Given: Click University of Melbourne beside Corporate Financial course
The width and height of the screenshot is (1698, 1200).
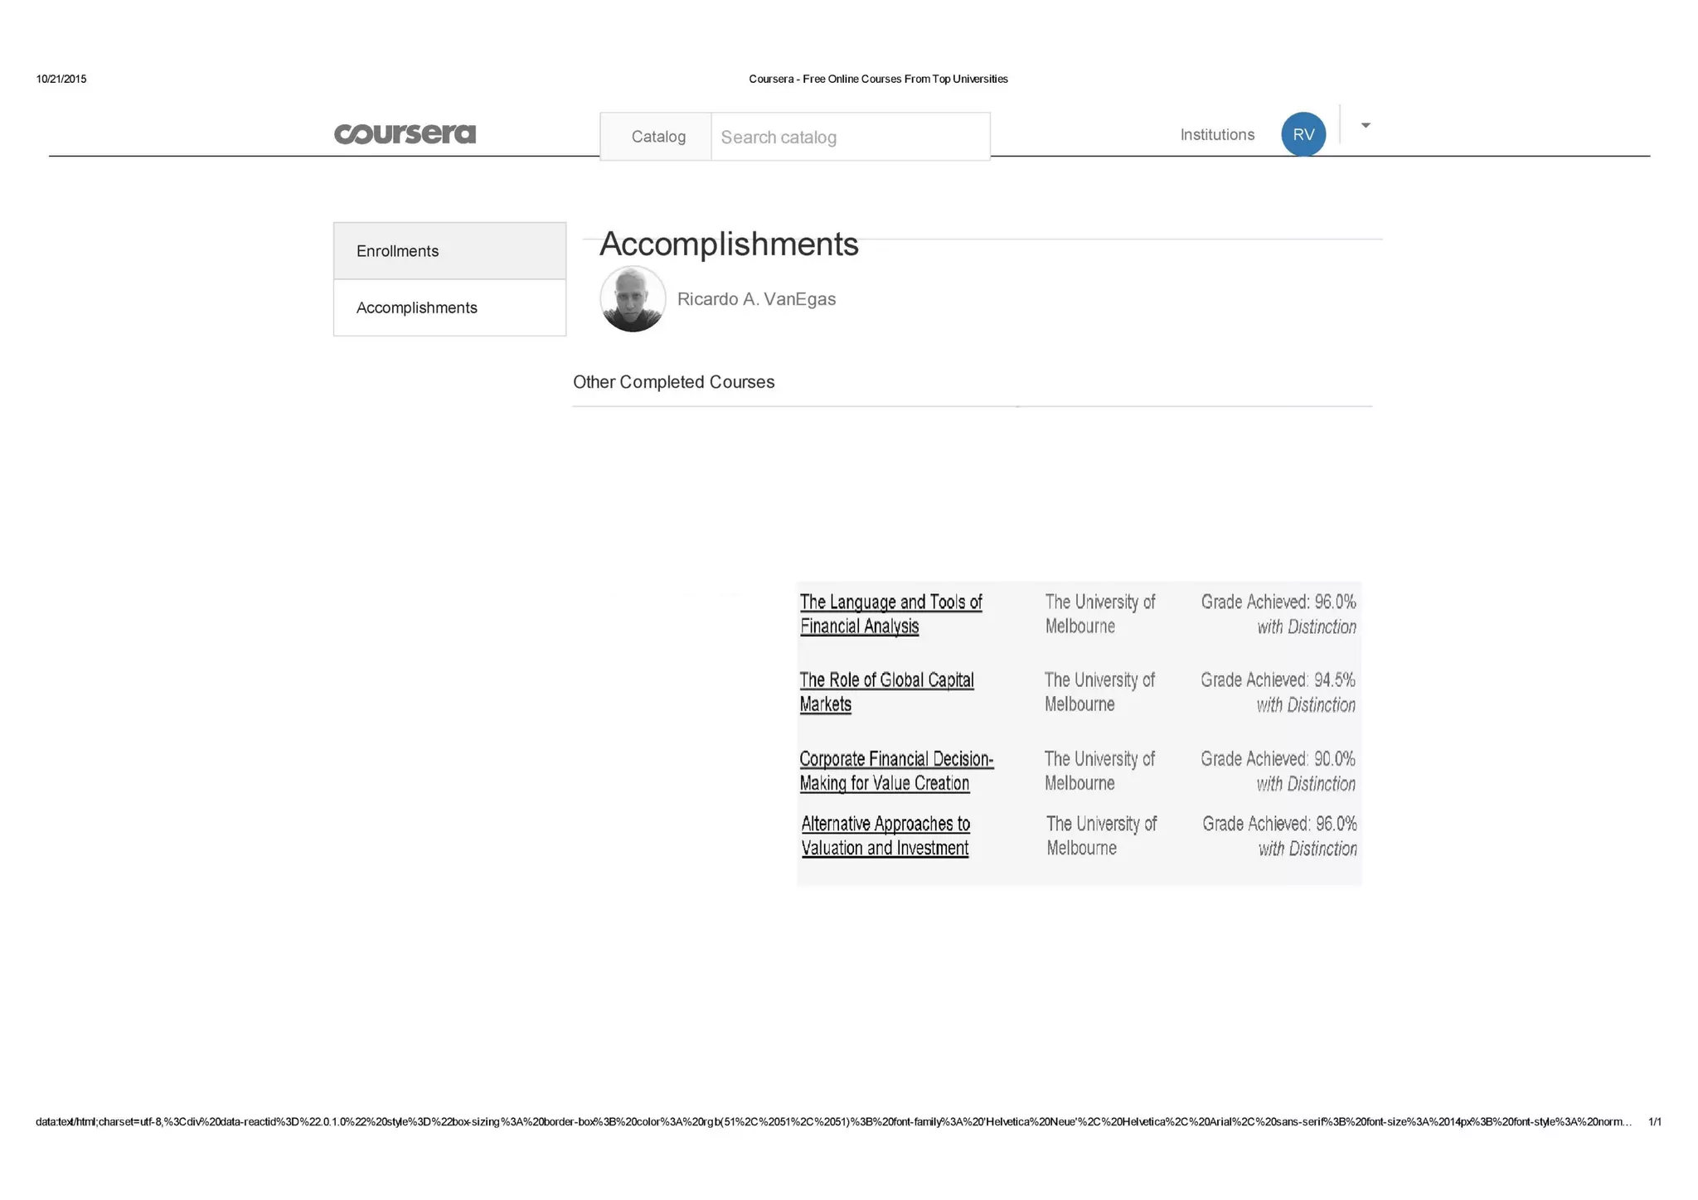Looking at the screenshot, I should (x=1099, y=771).
